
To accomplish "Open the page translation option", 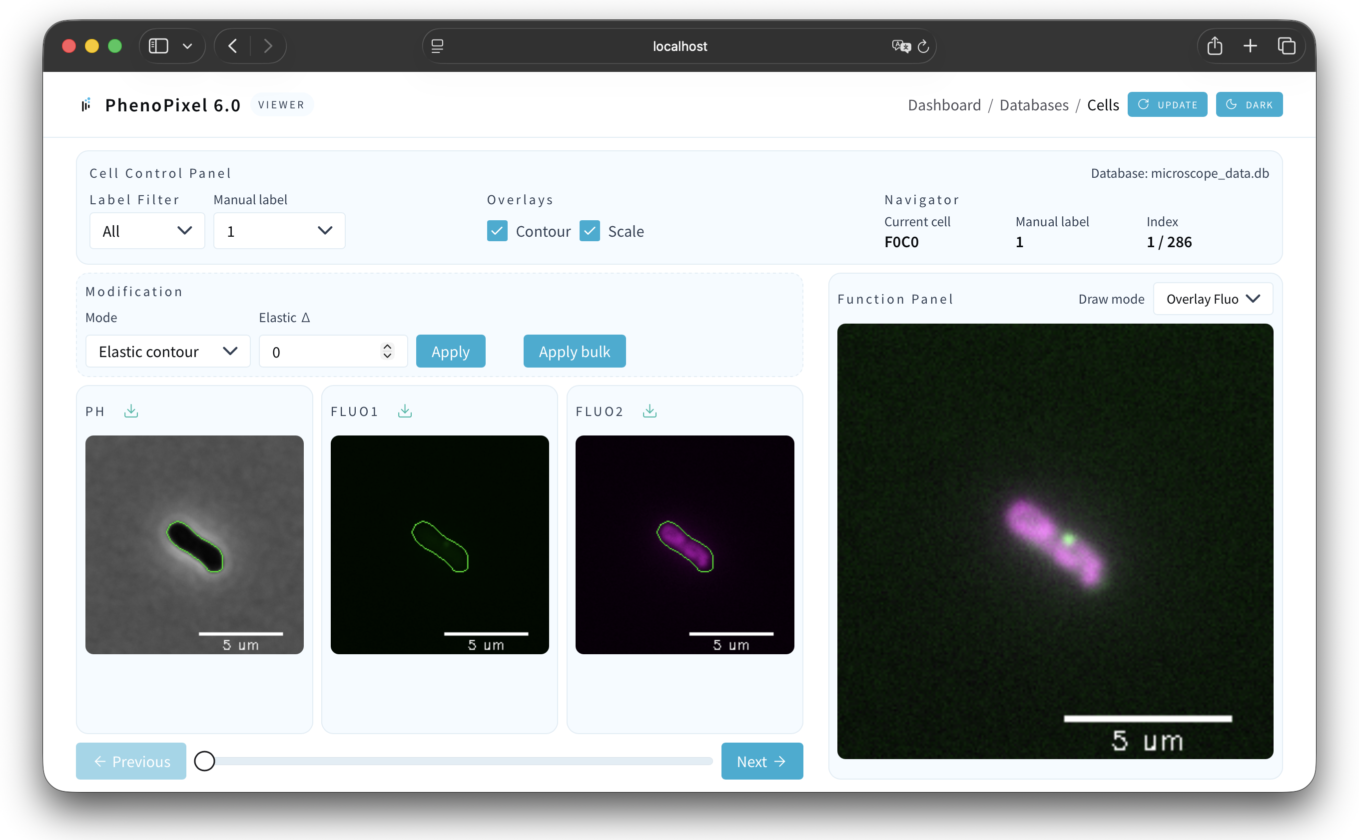I will 900,46.
